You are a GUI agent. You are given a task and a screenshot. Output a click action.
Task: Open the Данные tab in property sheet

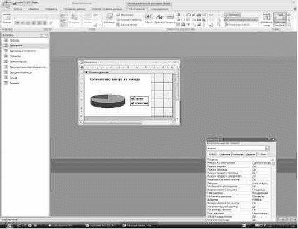pos(225,154)
